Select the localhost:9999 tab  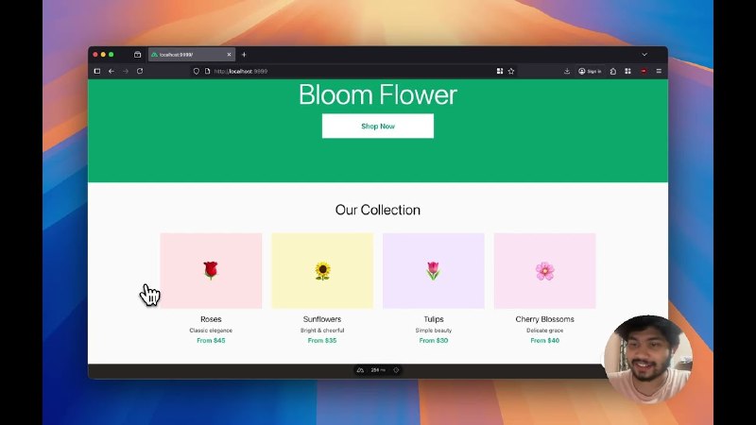(x=184, y=55)
